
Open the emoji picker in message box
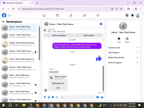coord(98,97)
